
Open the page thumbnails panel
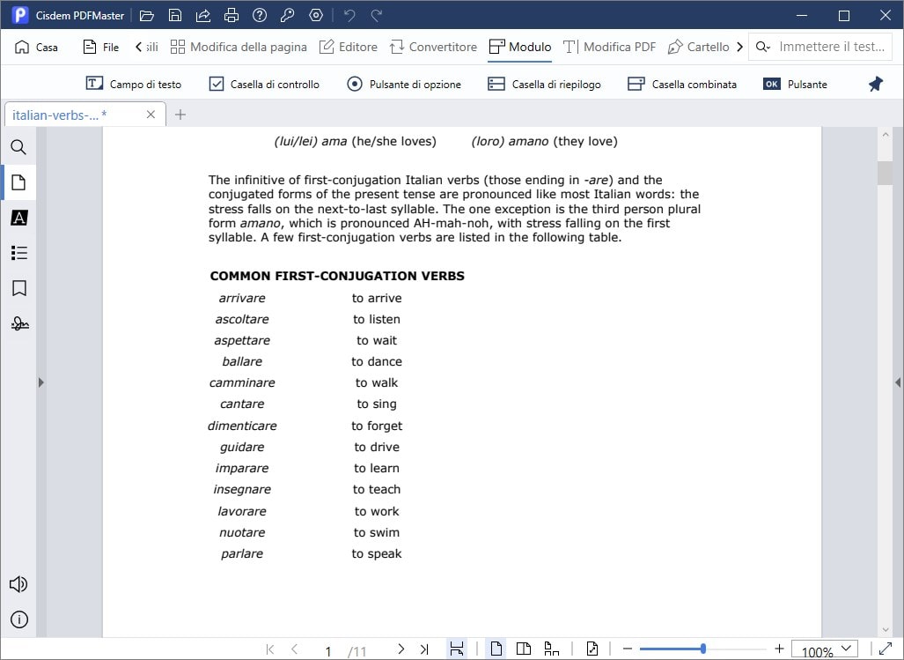pyautogui.click(x=18, y=182)
